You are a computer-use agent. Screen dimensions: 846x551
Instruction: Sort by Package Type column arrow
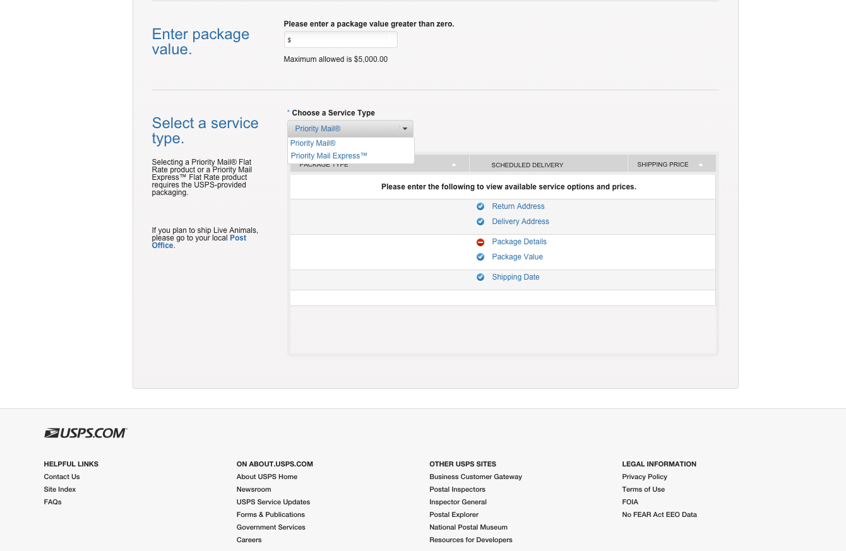tap(454, 165)
